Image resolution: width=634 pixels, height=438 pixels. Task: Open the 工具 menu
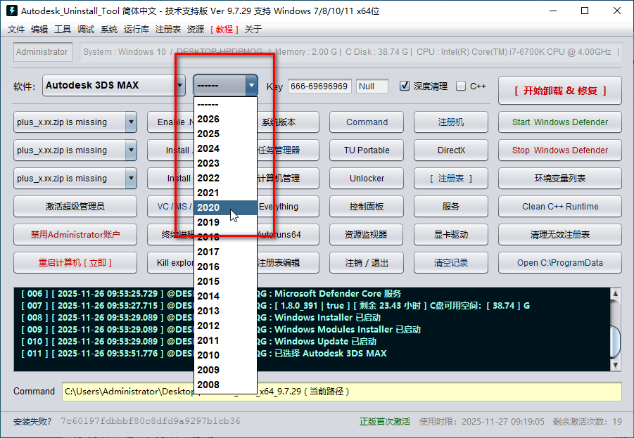[63, 29]
